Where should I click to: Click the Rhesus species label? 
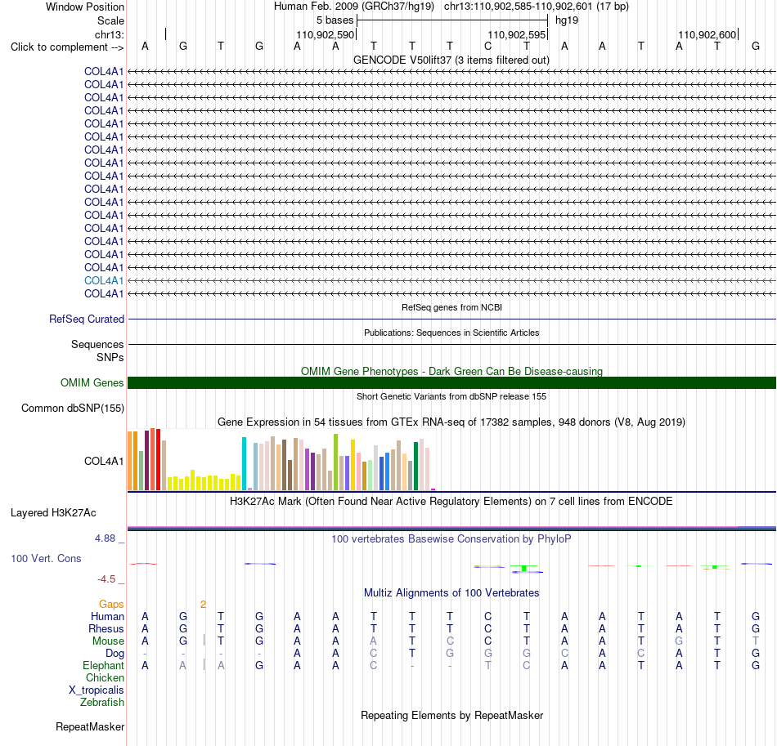(x=106, y=629)
